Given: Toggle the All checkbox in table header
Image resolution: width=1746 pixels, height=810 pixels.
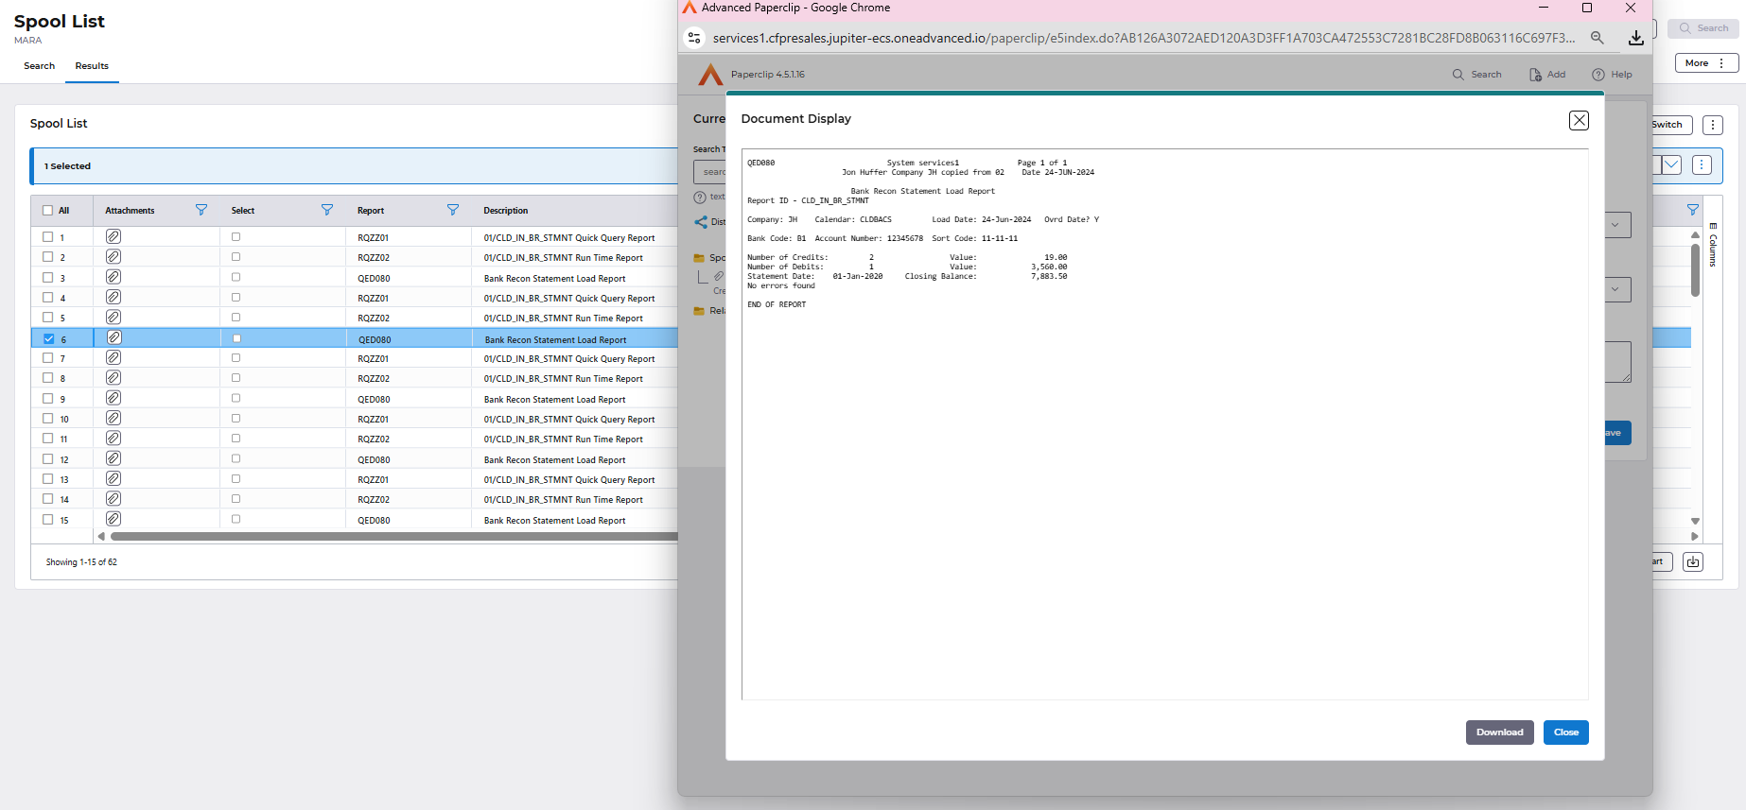Looking at the screenshot, I should point(48,211).
